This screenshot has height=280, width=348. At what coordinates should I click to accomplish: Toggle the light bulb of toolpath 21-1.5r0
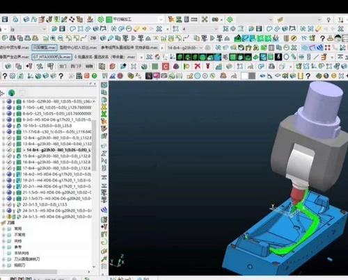tap(14, 192)
